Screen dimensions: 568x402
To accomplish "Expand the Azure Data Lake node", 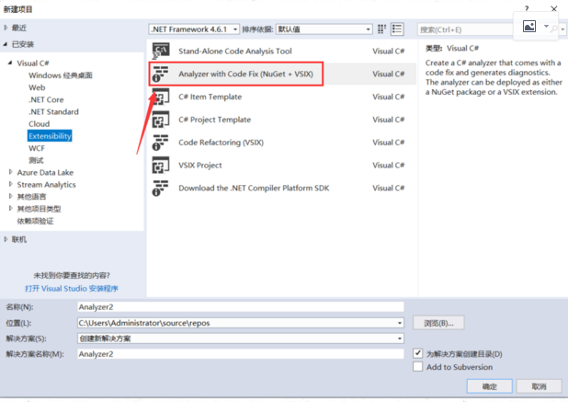I will 10,172.
